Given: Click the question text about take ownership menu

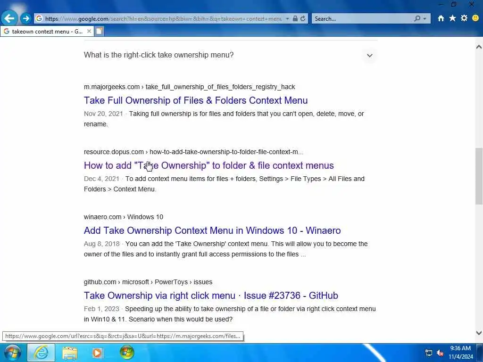Looking at the screenshot, I should click(x=158, y=55).
